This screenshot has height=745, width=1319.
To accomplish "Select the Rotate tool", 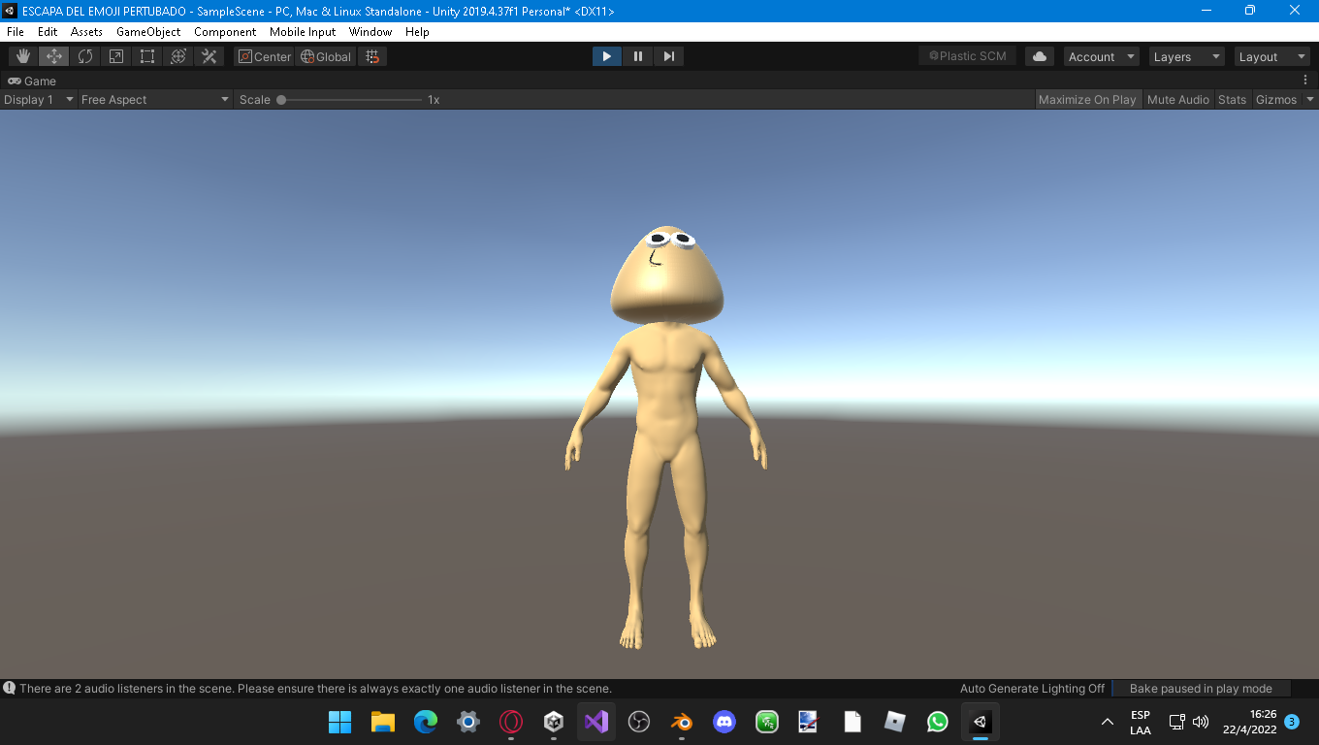I will (85, 56).
